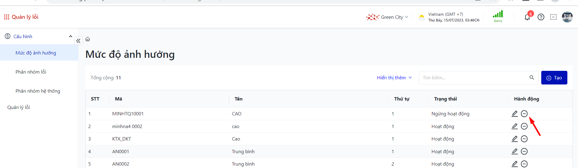Collapse the Cấu hình menu section
The width and height of the screenshot is (578, 168).
pos(70,36)
